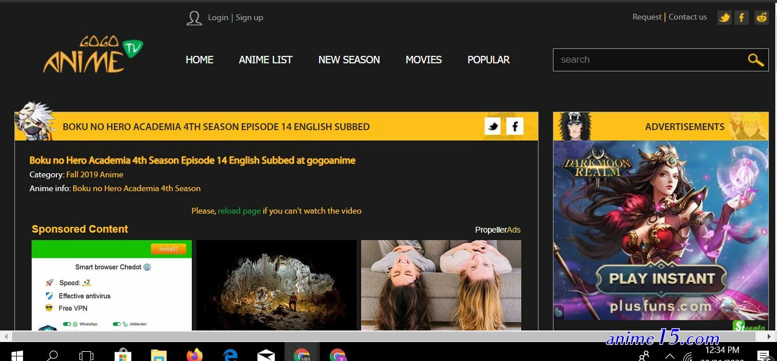Share episode via Facebook icon in title bar

coord(514,126)
